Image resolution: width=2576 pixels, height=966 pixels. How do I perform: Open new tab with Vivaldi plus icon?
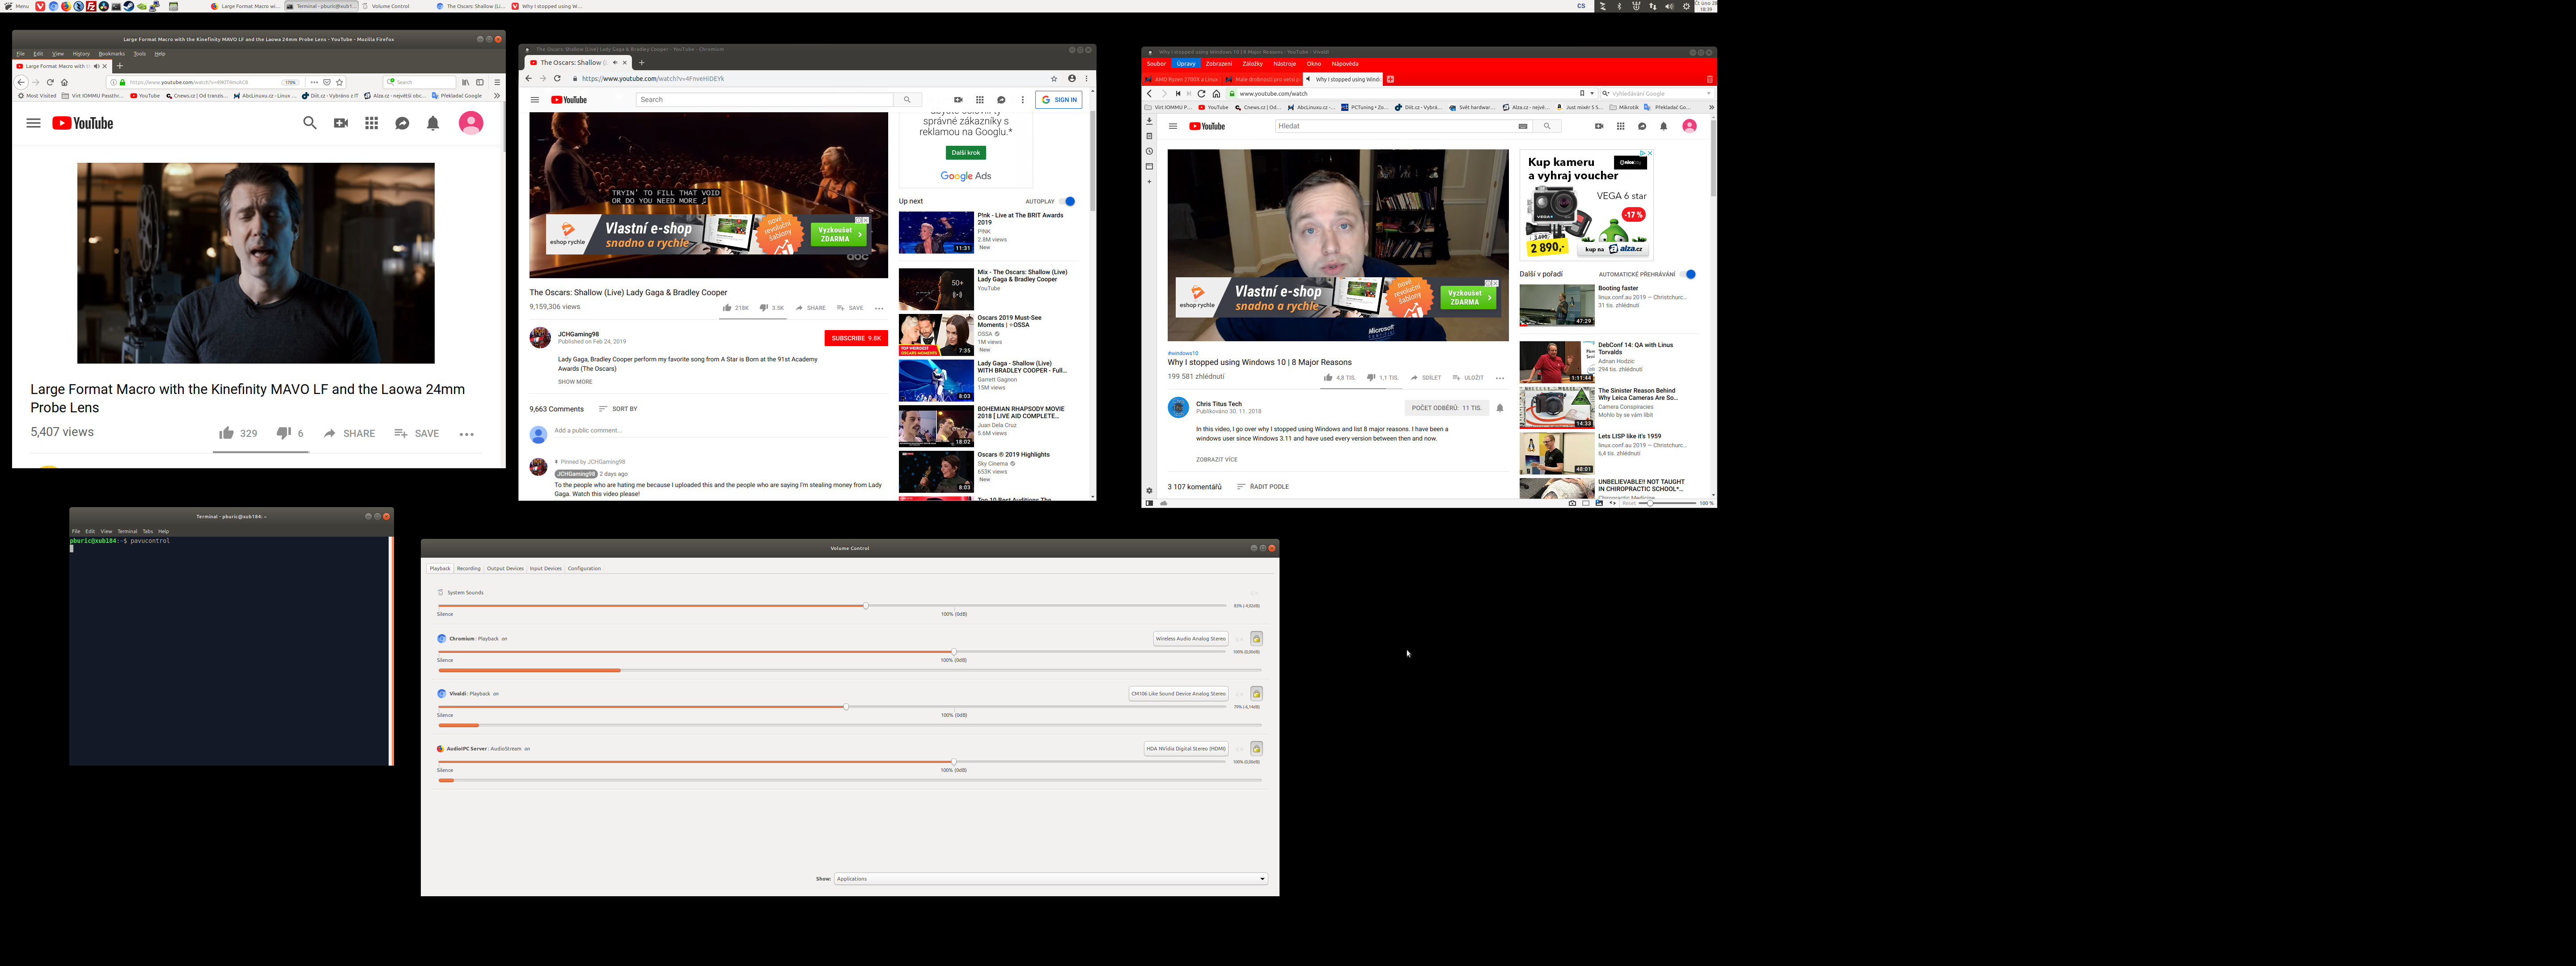1390,79
